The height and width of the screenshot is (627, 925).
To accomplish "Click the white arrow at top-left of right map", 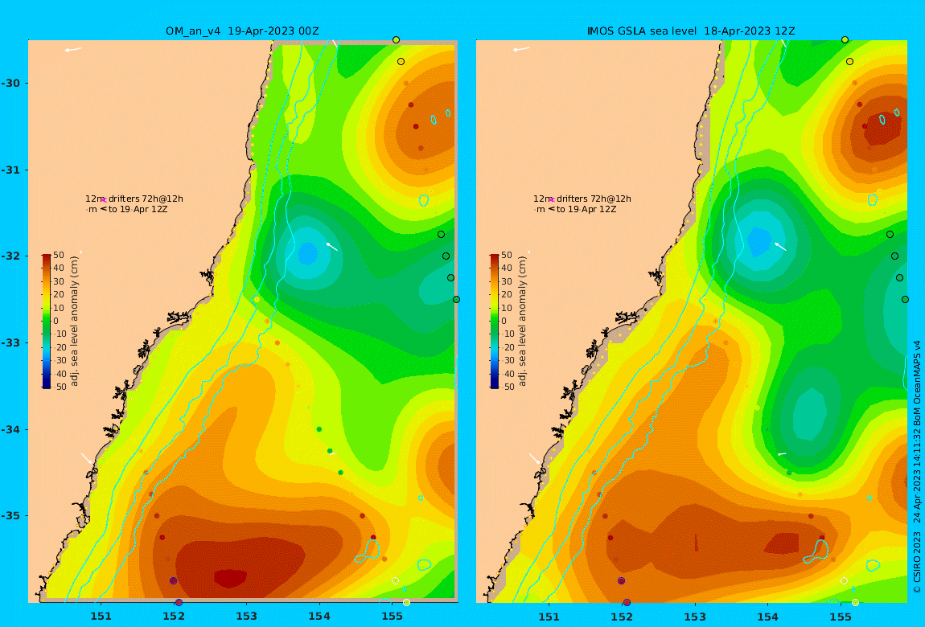I will click(521, 50).
